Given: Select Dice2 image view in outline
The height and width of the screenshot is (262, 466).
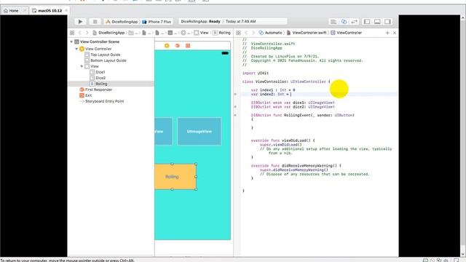Looking at the screenshot, I should [100, 78].
